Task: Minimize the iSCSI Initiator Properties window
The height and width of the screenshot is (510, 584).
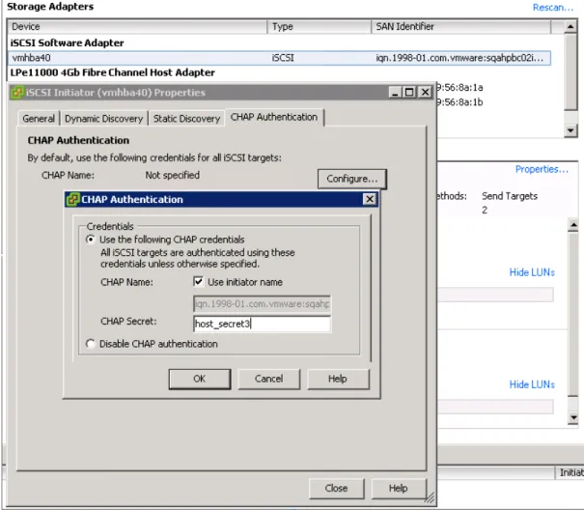Action: [x=395, y=92]
